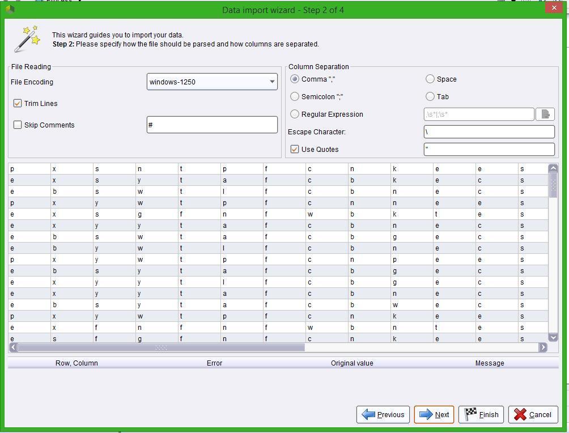
Task: Select the Space separator radio button
Action: (430, 79)
